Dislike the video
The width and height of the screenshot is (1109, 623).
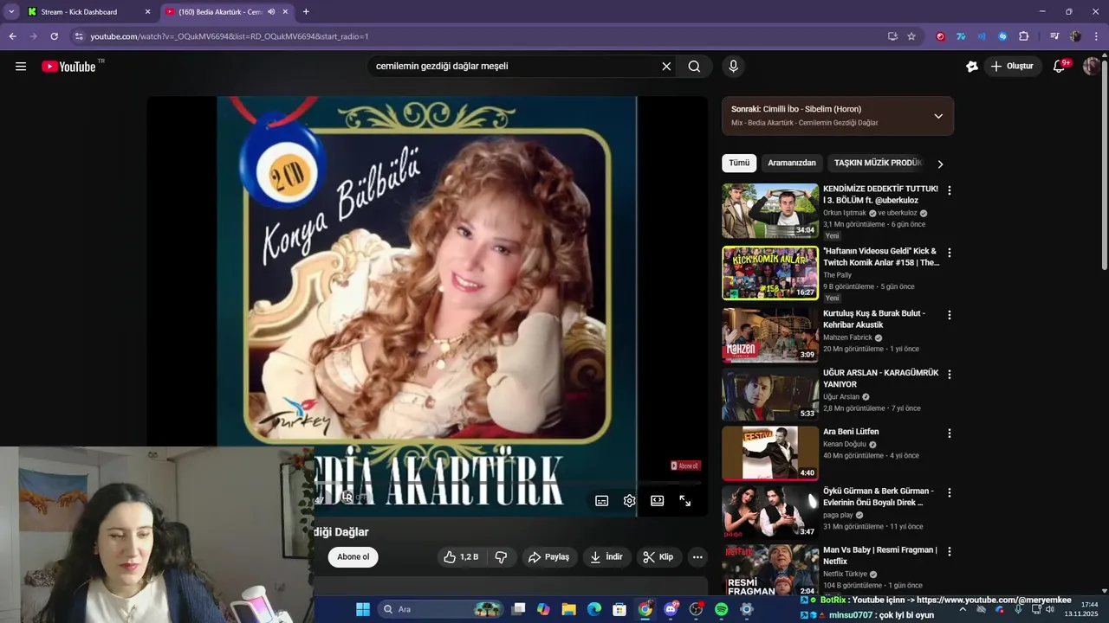(x=501, y=557)
